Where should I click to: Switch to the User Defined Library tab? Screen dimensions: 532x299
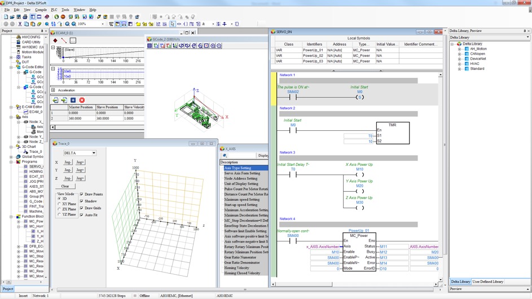488,282
